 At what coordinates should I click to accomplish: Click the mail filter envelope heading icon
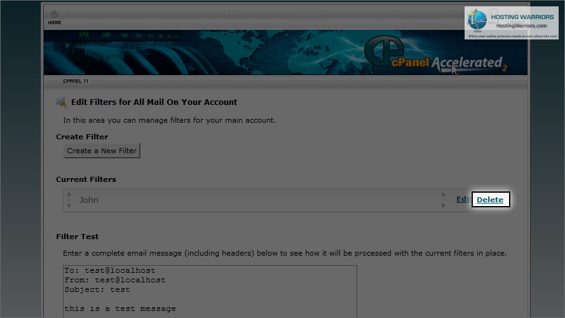coord(62,102)
